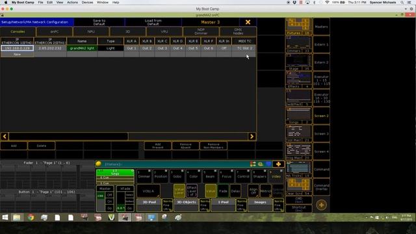Open the Actions menu in Mac menu bar
This screenshot has width=416, height=234.
coord(72,3)
